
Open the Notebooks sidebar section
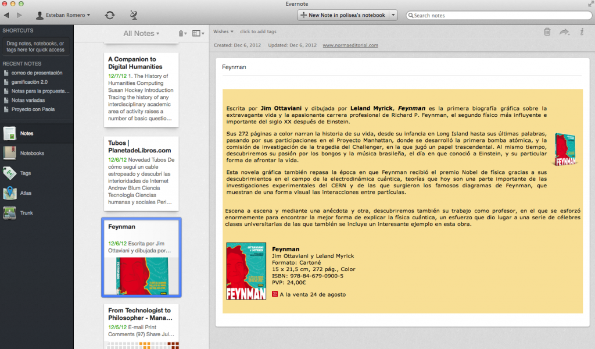(x=37, y=154)
